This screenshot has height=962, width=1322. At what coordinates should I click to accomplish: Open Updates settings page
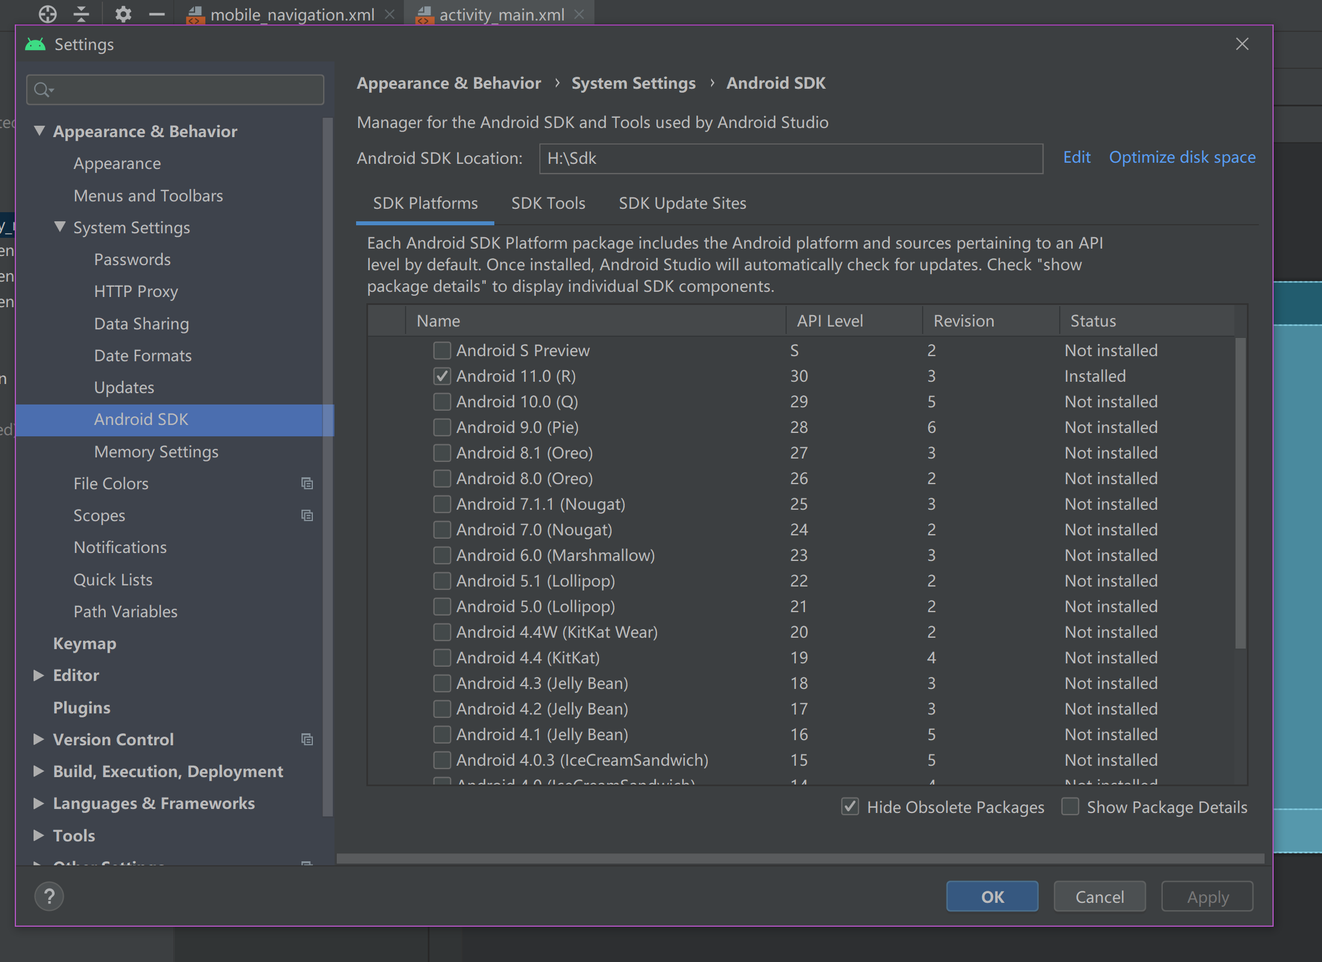[x=124, y=388]
